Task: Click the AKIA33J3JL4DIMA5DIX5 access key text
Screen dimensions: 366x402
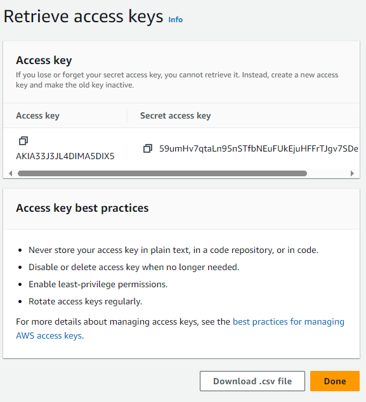Action: 65,156
